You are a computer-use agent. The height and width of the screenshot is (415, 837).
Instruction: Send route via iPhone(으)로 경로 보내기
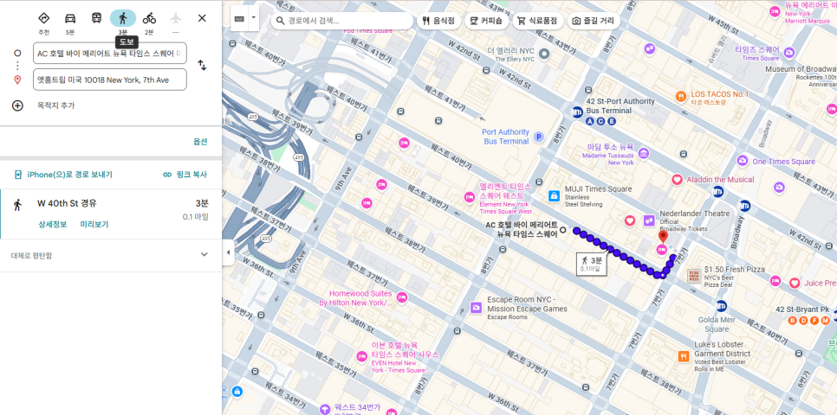point(63,175)
